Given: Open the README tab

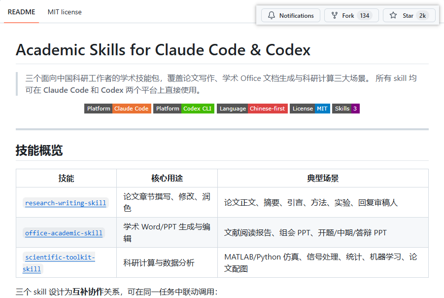Looking at the screenshot, I should coord(21,12).
